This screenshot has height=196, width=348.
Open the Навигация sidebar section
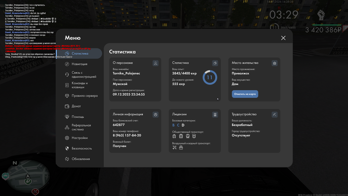79,64
